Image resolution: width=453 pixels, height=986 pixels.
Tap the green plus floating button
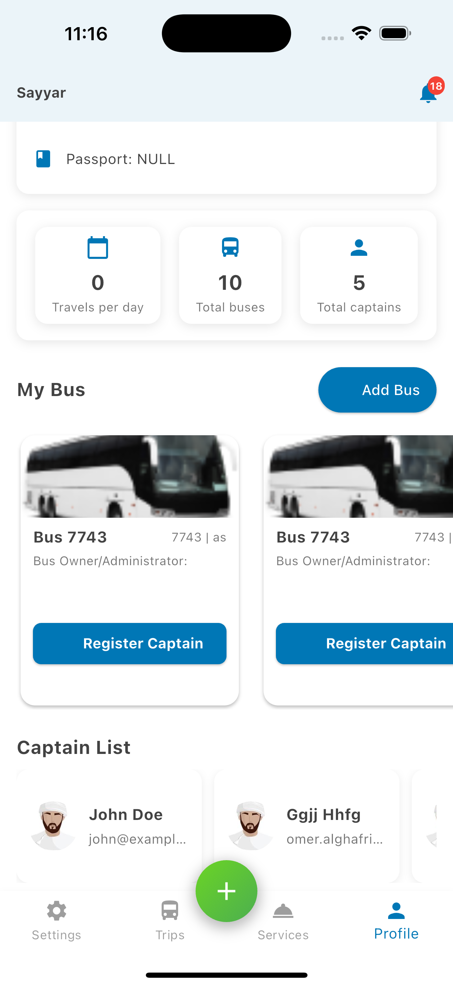point(226,891)
